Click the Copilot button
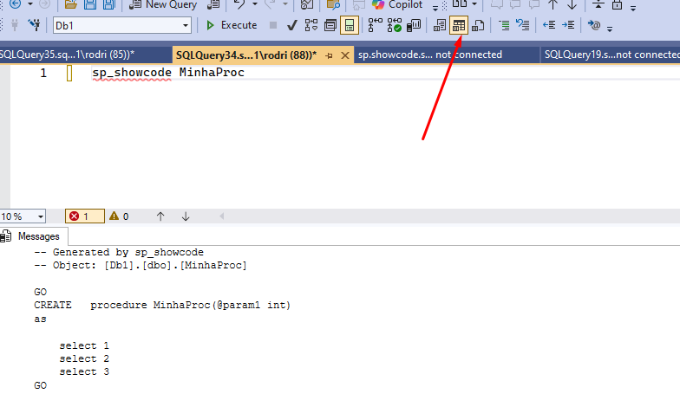This screenshot has height=413, width=680. click(x=397, y=4)
